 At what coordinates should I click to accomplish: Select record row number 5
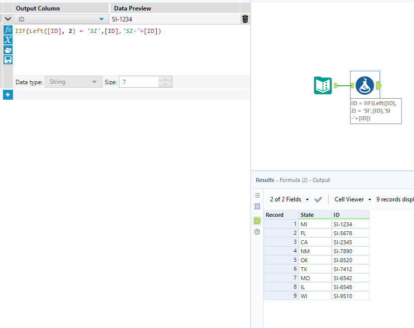281,260
